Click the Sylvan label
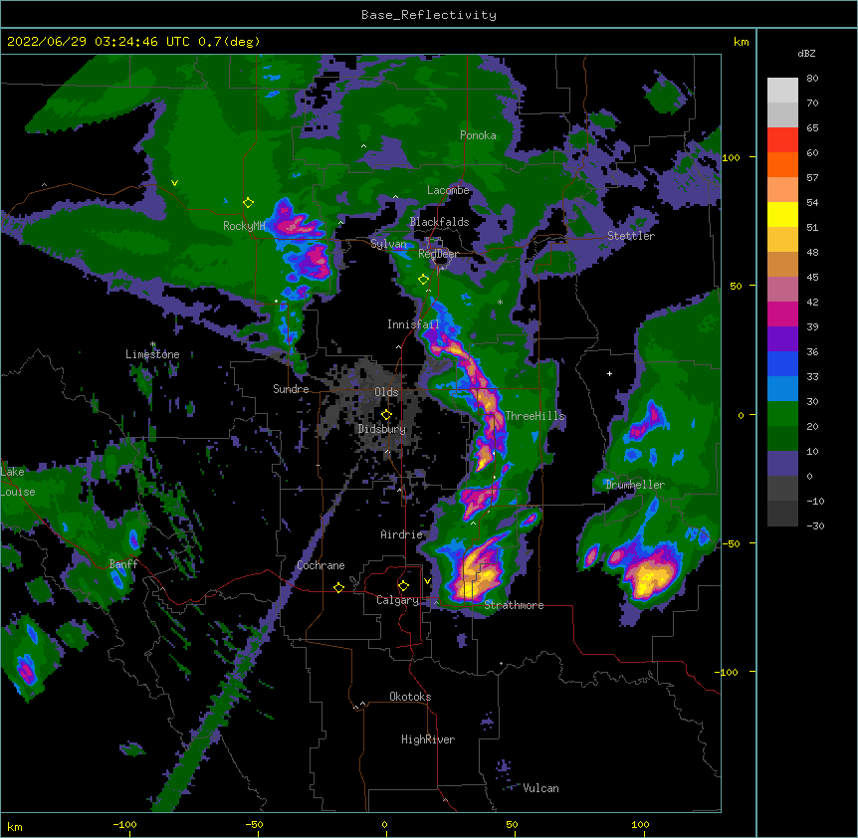The image size is (858, 838). [x=388, y=244]
